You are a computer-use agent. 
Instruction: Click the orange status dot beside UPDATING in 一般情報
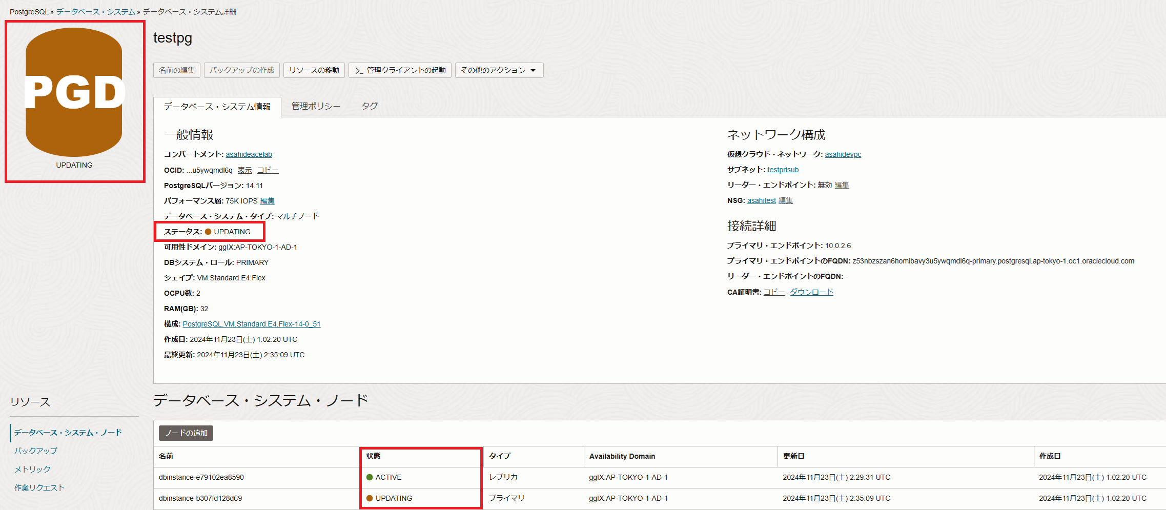pyautogui.click(x=208, y=232)
